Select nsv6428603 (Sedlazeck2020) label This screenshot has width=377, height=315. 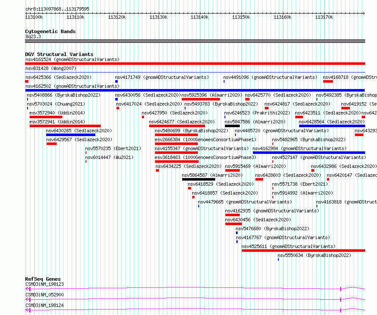(288, 175)
